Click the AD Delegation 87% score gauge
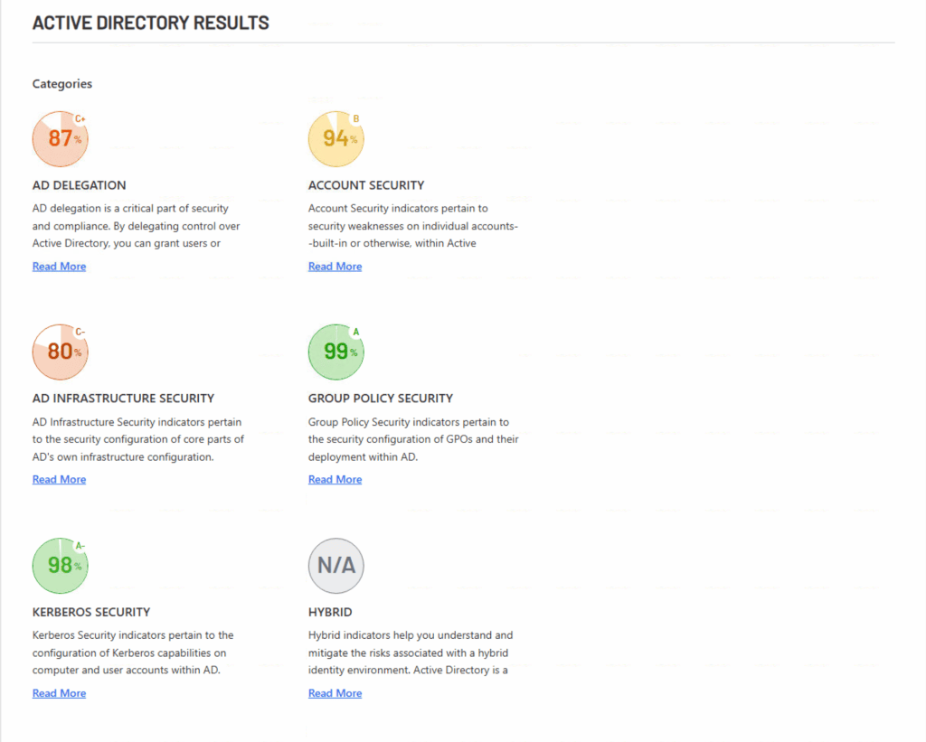Image resolution: width=926 pixels, height=742 pixels. coord(60,139)
